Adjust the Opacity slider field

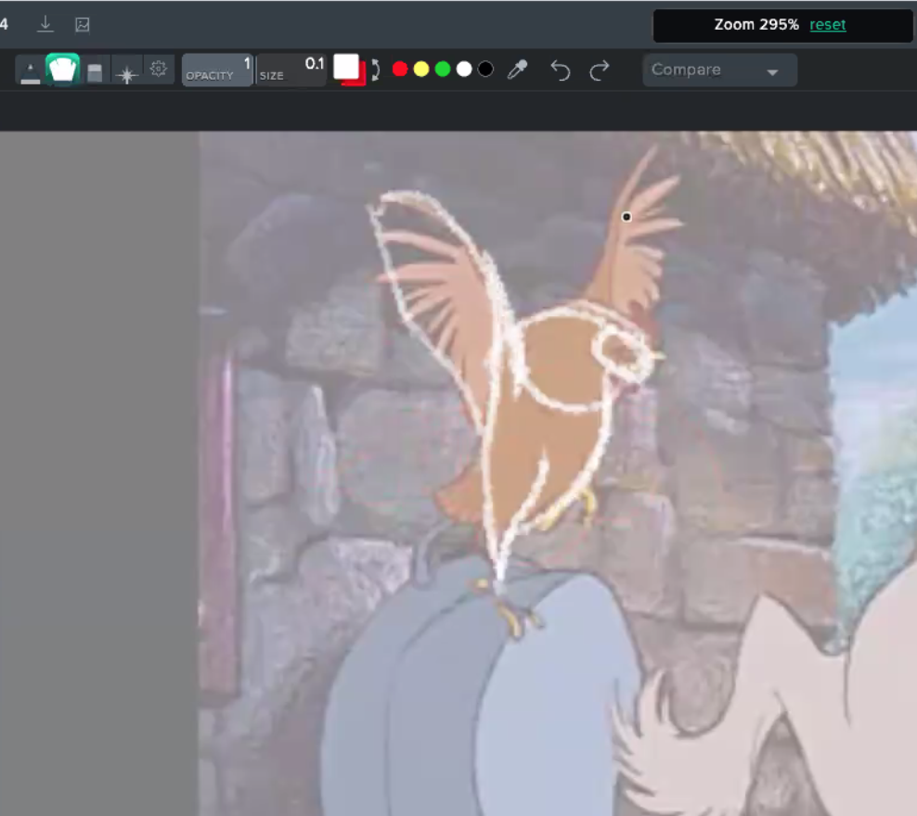tap(217, 70)
